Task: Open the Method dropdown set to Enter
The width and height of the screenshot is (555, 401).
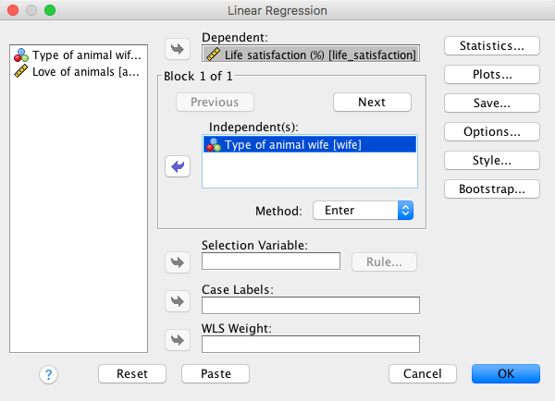Action: pos(363,211)
